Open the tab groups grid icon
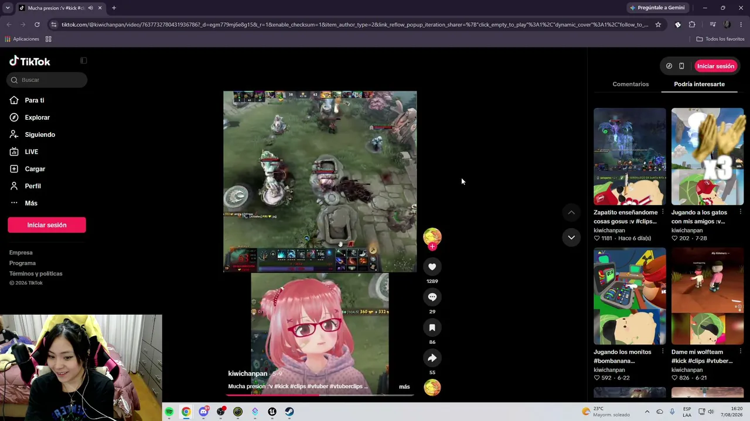 tap(48, 39)
